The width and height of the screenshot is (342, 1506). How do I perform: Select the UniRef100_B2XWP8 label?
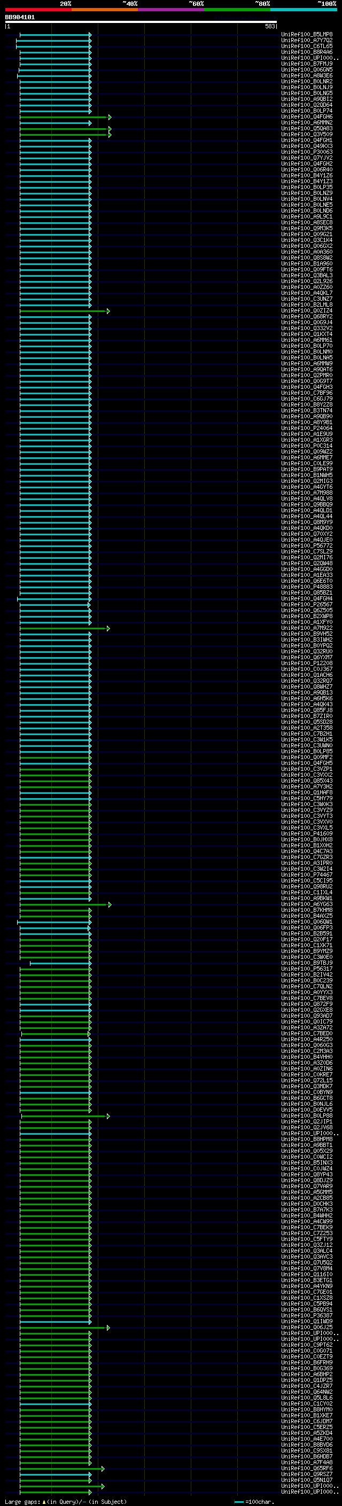[x=307, y=616]
